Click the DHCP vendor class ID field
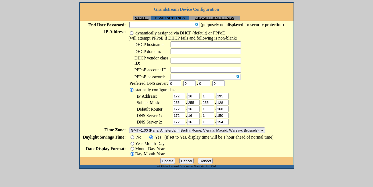This screenshot has width=373, height=187. [205, 61]
